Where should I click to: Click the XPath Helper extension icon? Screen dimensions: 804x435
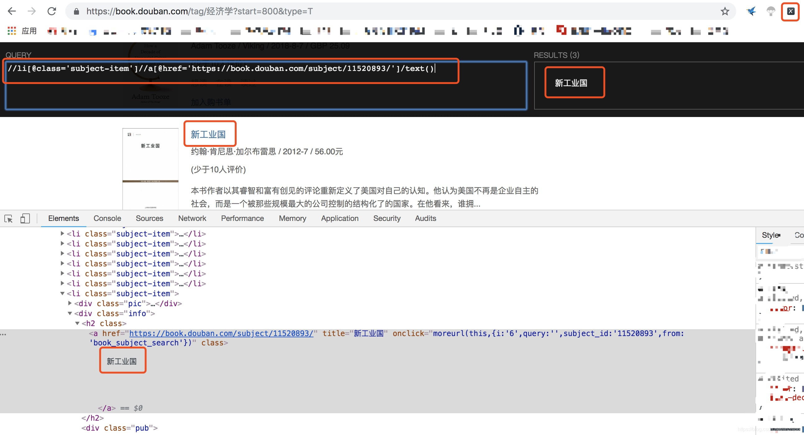tap(790, 12)
